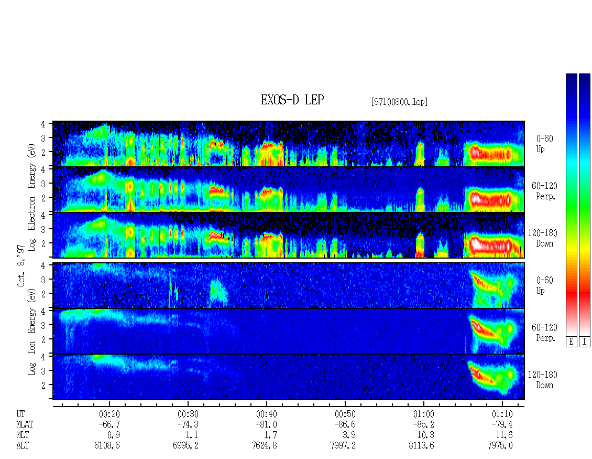Click the 0-60 Up label beside the ion panel

coord(544,285)
